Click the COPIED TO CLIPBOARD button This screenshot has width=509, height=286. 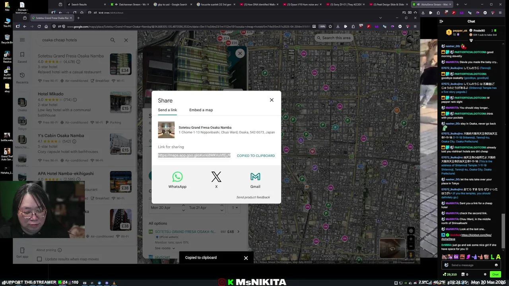[256, 156]
